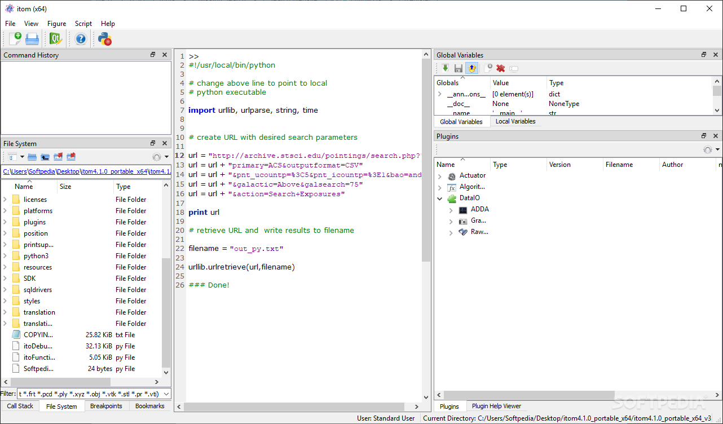723x424 pixels.
Task: Close the File System panel
Action: (x=165, y=143)
